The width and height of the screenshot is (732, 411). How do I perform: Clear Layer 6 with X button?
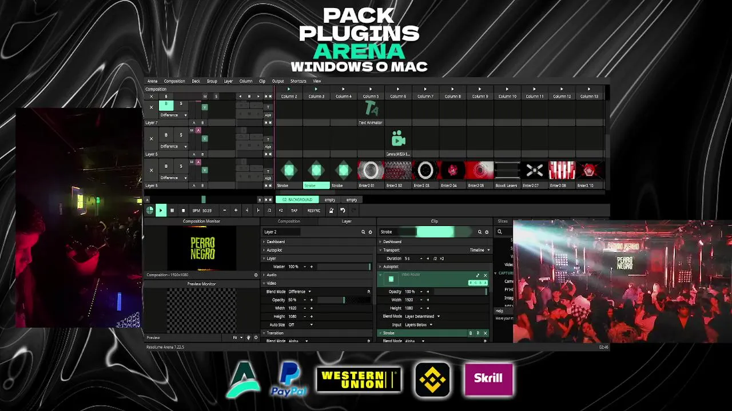151,139
